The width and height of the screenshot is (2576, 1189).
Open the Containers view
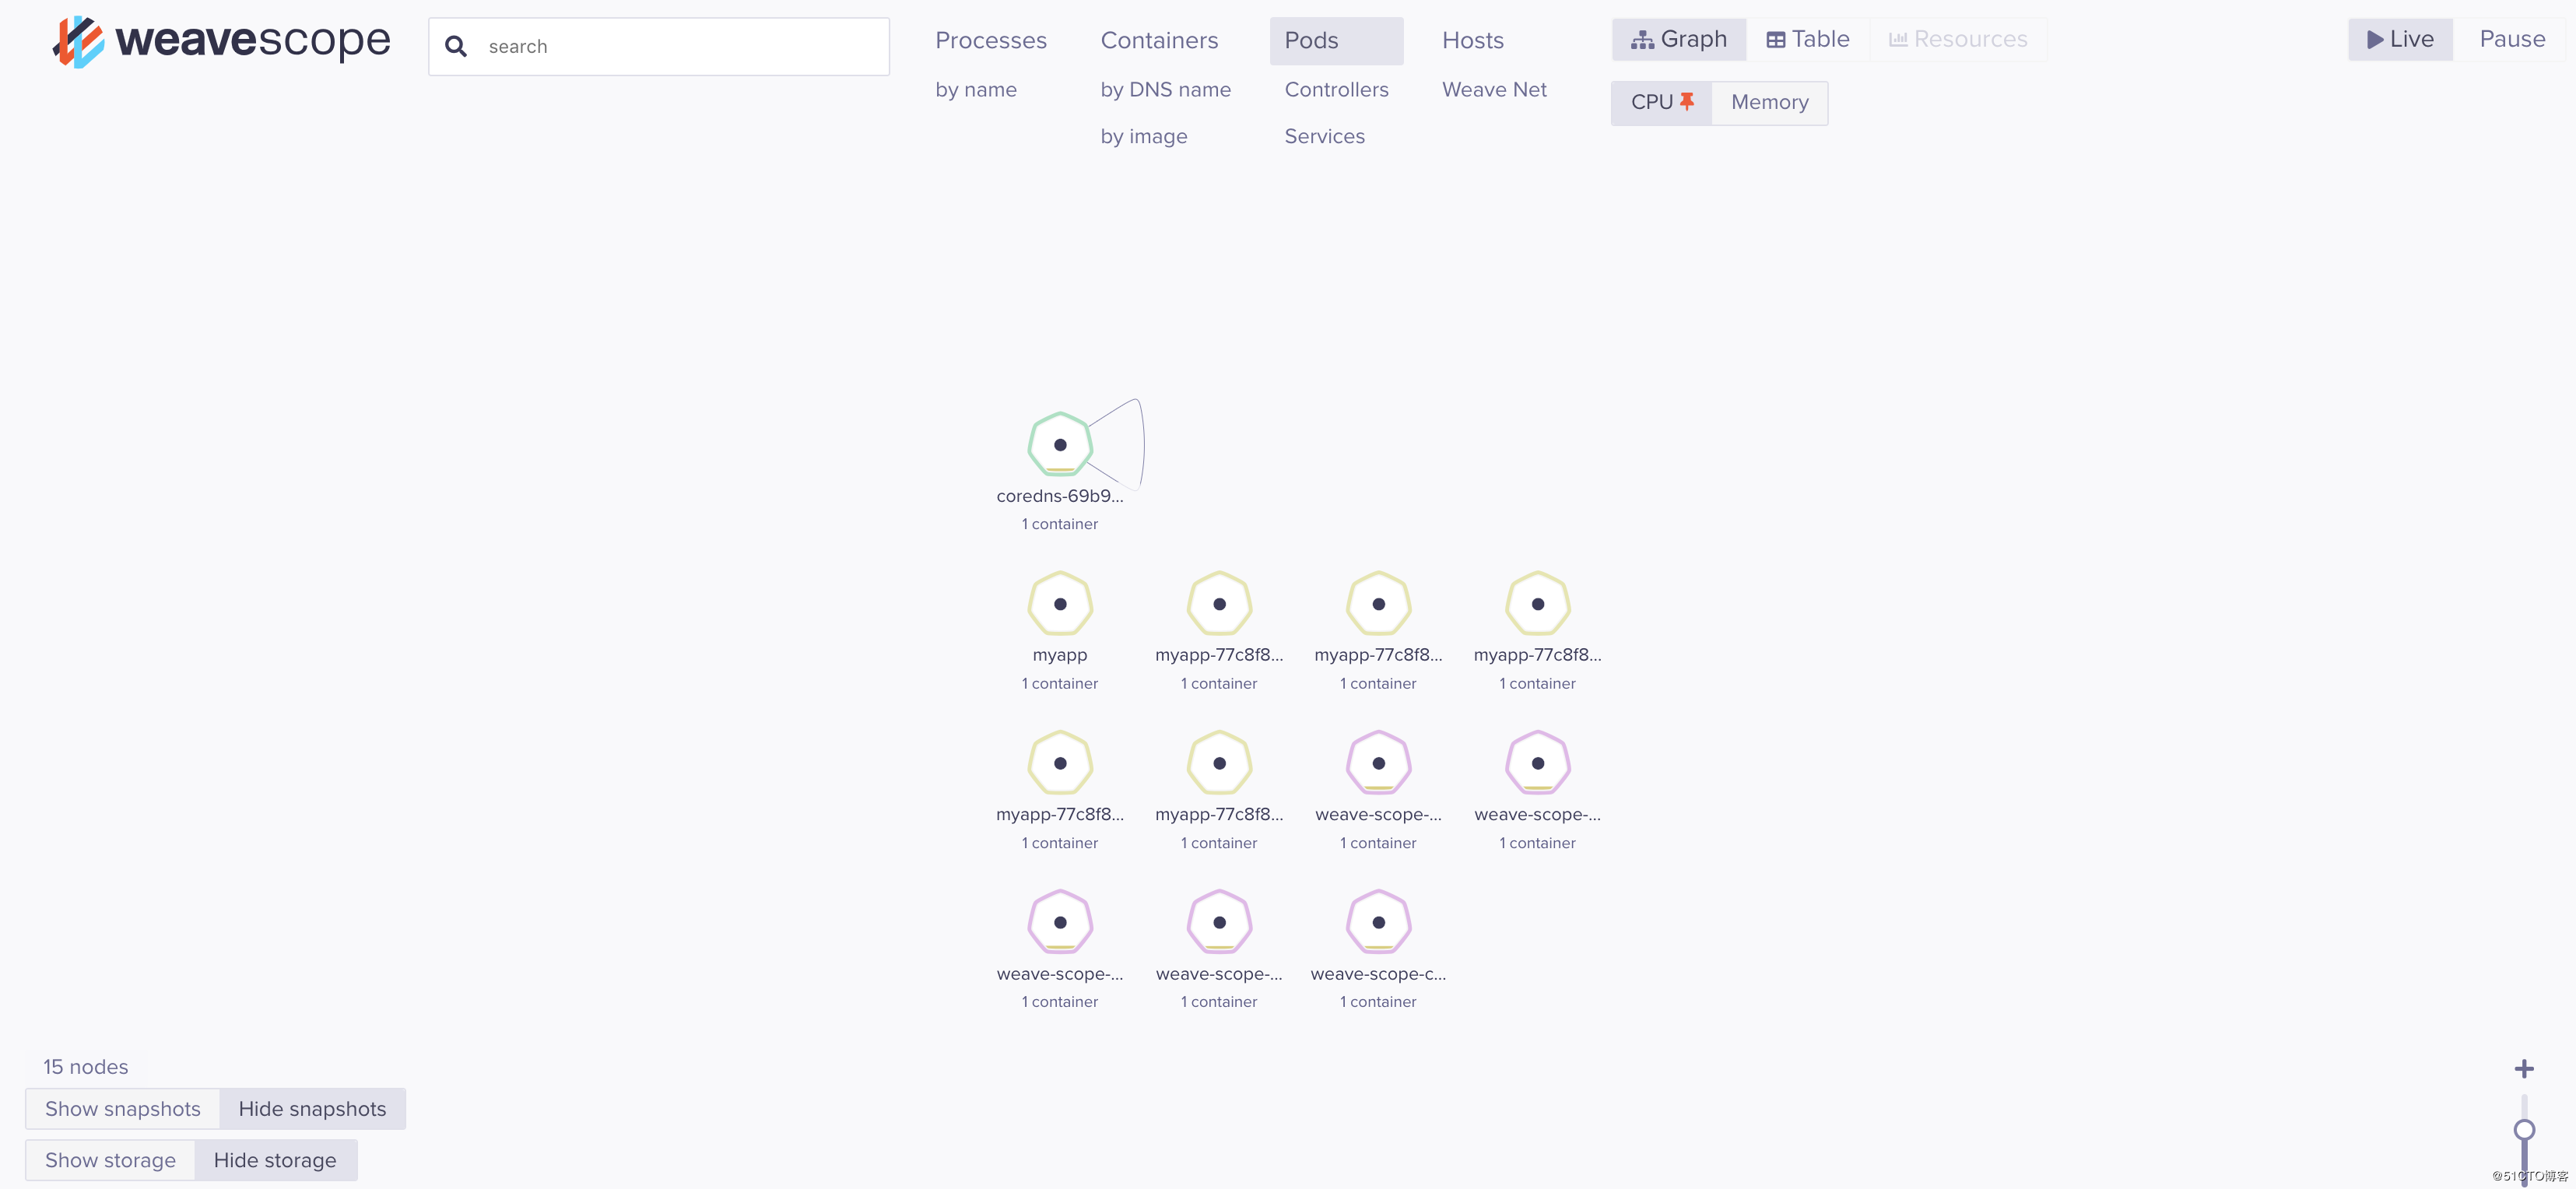(x=1159, y=40)
